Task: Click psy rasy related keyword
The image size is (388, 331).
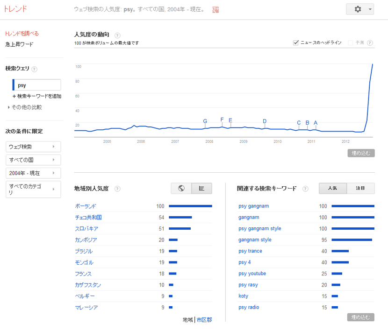Action: (248, 285)
